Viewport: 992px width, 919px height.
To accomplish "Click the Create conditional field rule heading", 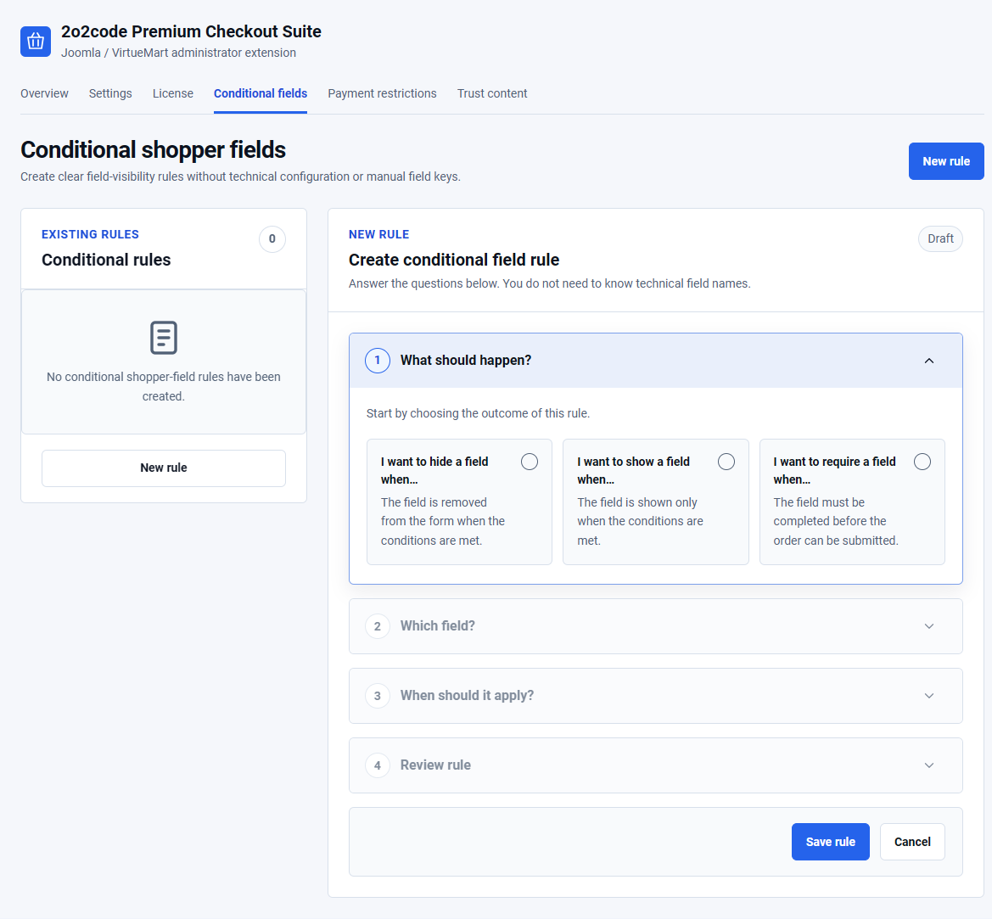I will (x=454, y=260).
